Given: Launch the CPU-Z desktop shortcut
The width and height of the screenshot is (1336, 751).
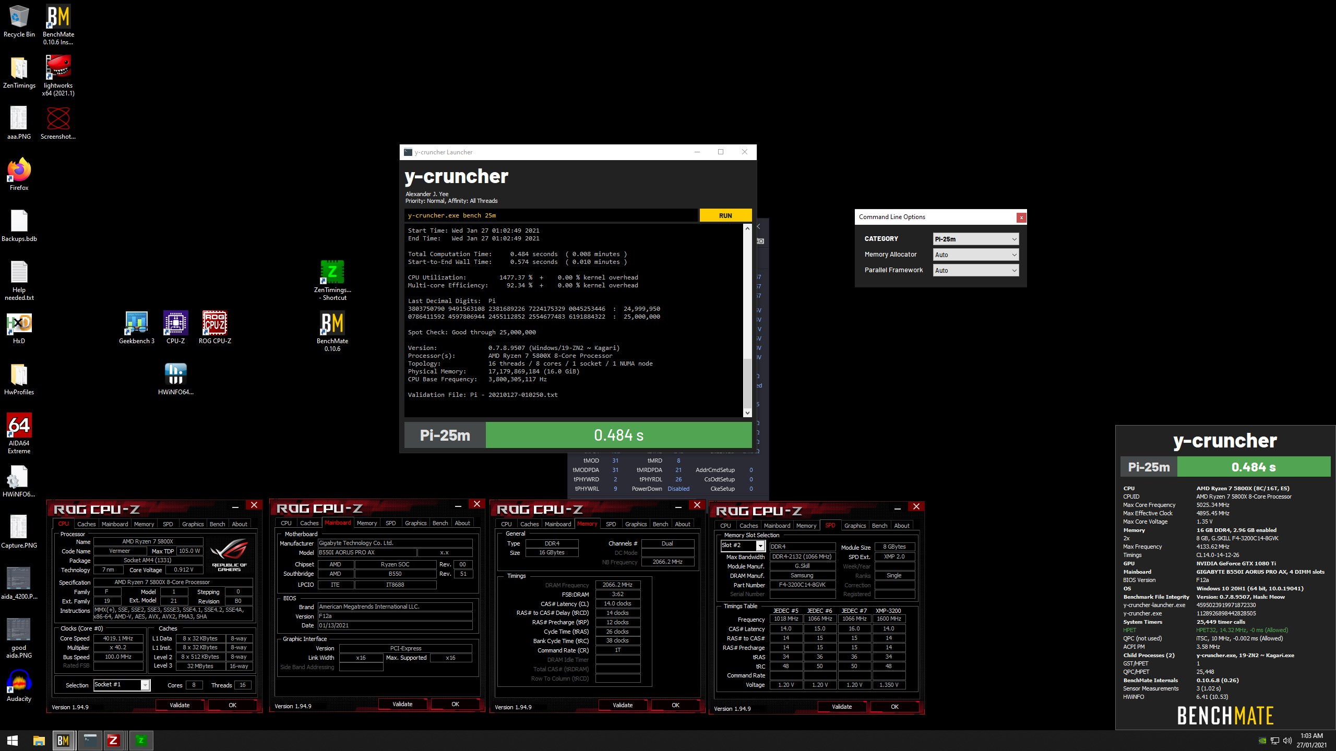Looking at the screenshot, I should (x=175, y=328).
